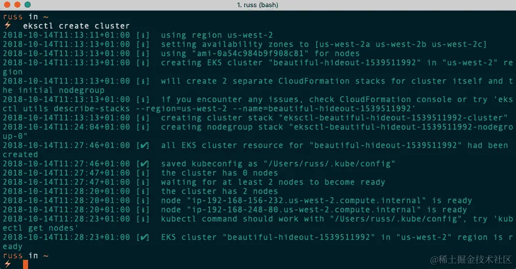The height and width of the screenshot is (269, 516).
Task: Click the info icon on the 'using region' line
Action: (143, 35)
